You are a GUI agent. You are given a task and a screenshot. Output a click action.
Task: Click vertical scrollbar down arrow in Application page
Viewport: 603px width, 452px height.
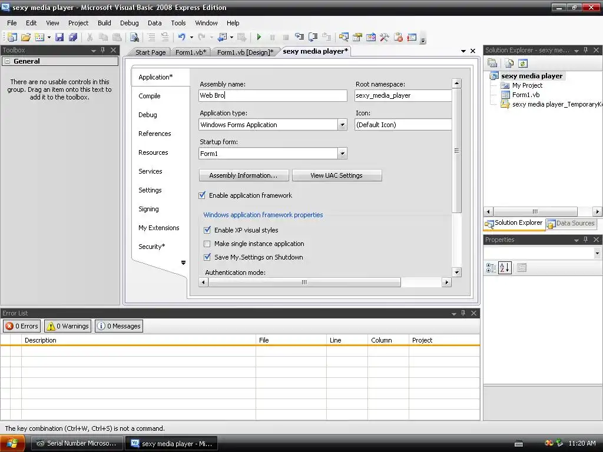click(x=456, y=272)
